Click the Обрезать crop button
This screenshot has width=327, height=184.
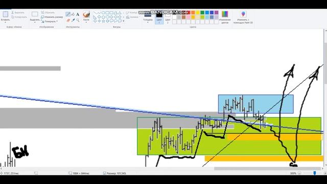[48, 12]
